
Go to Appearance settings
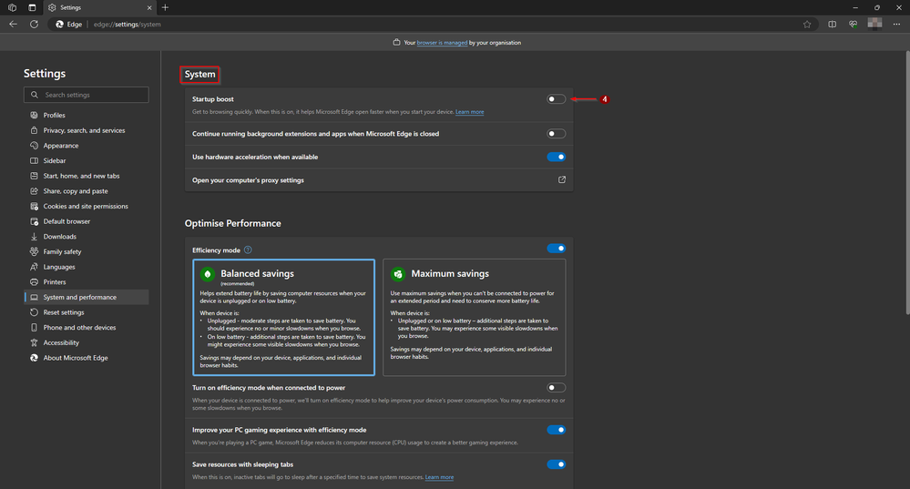pyautogui.click(x=86, y=146)
